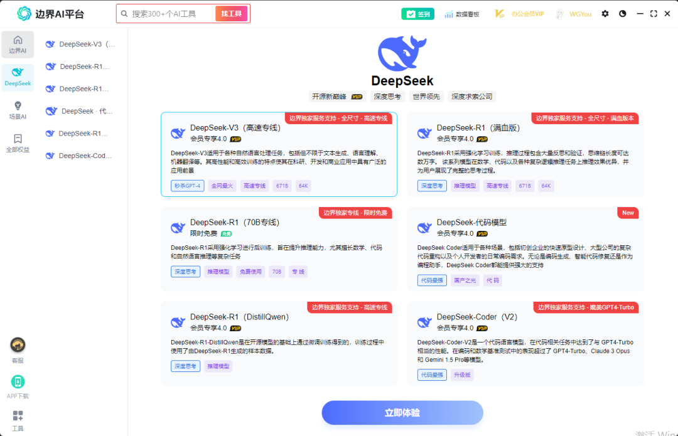Click 升级版 tag on DeepSeek-Coder V2 card

coord(462,375)
